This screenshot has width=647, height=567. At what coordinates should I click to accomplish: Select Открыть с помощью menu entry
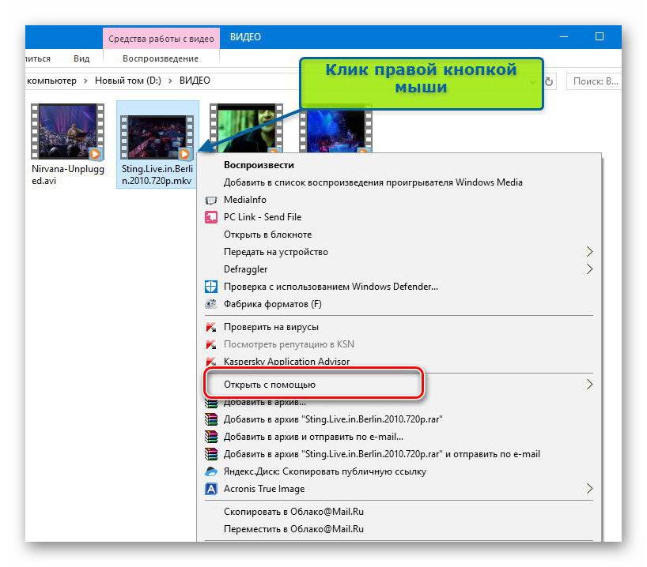coord(399,385)
